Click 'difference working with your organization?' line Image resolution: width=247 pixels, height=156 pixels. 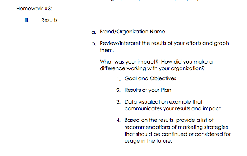coord(152,68)
